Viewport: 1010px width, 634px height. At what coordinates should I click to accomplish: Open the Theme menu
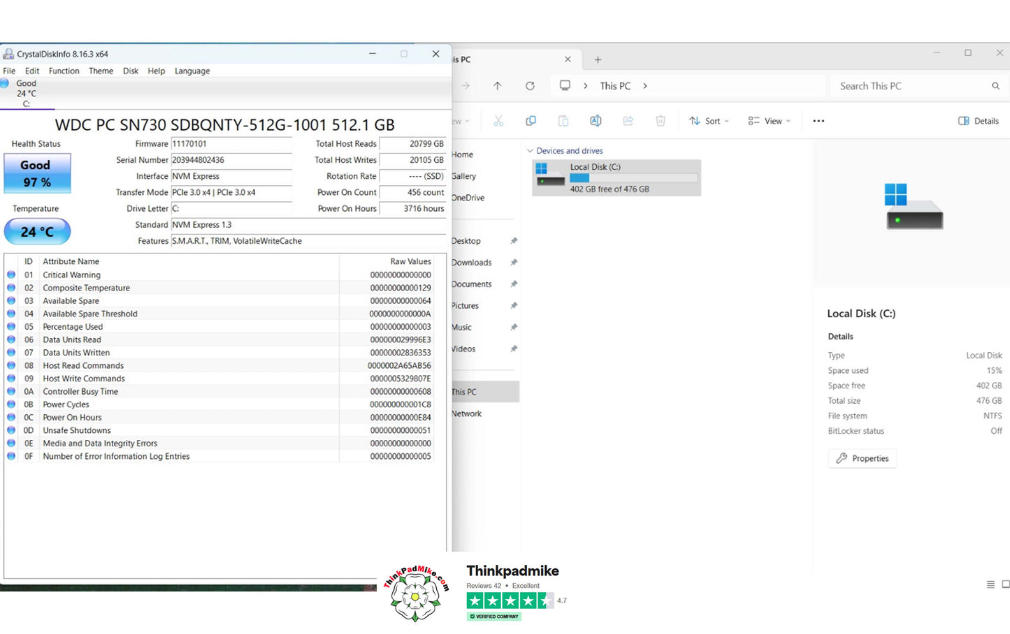coord(101,71)
